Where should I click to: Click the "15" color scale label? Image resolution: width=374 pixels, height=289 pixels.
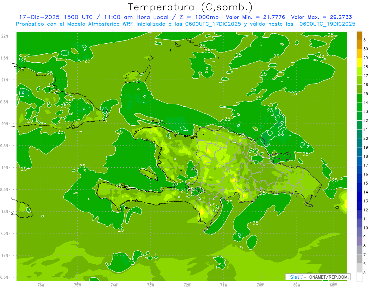coord(366,183)
